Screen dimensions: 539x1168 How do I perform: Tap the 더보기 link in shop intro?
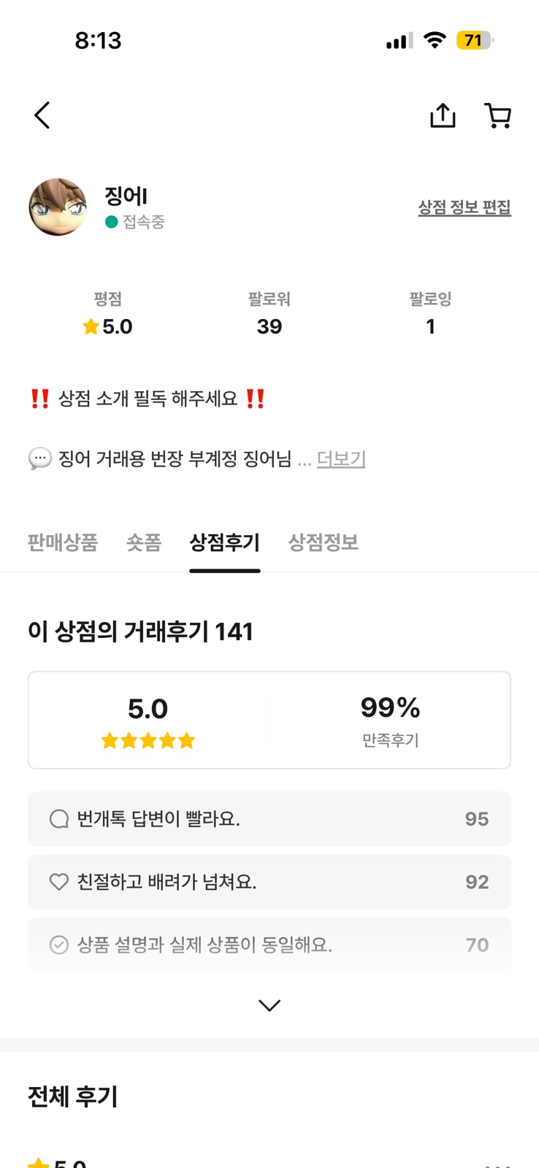point(341,459)
